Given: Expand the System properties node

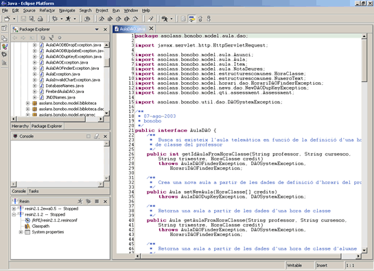Looking at the screenshot, I should click(21, 232).
